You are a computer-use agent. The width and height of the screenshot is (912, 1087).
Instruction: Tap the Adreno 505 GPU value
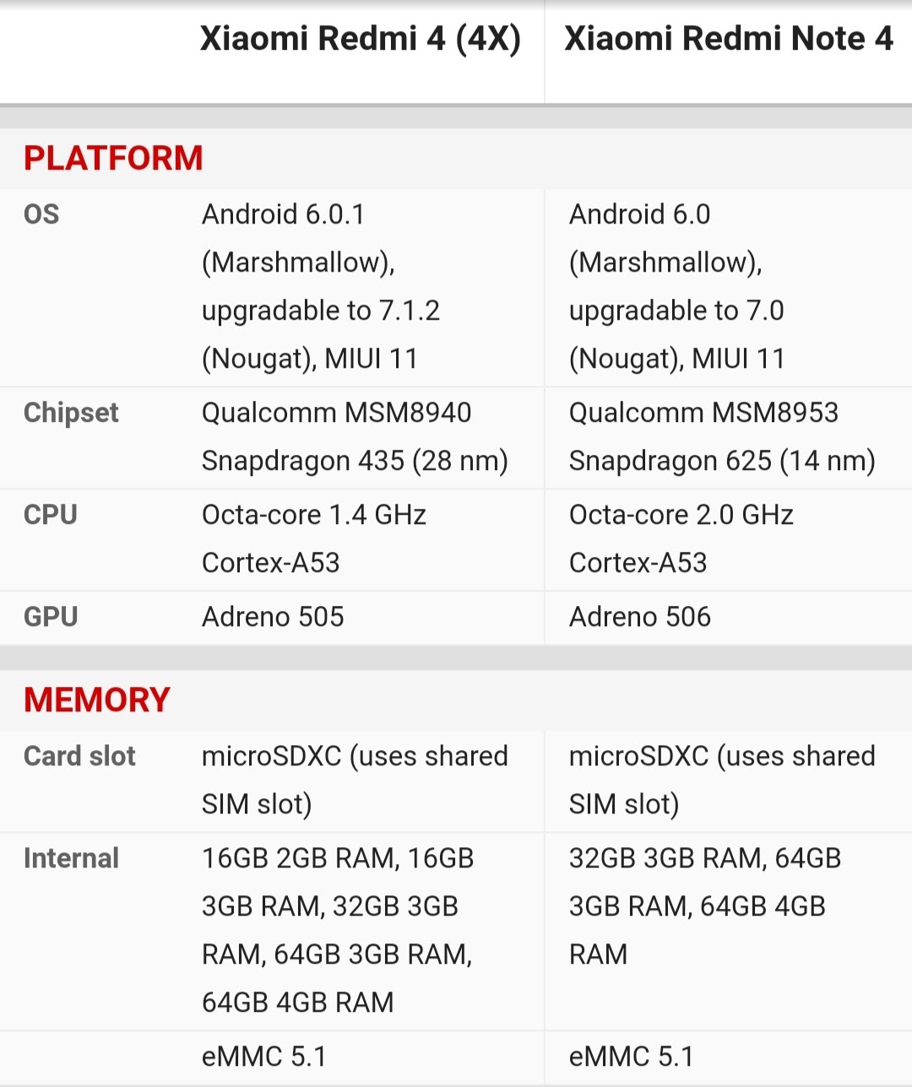click(273, 617)
